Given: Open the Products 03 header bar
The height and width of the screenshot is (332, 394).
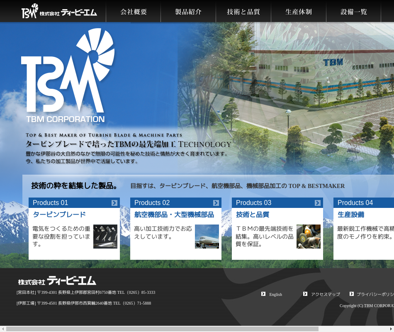Looking at the screenshot, I should pos(277,203).
